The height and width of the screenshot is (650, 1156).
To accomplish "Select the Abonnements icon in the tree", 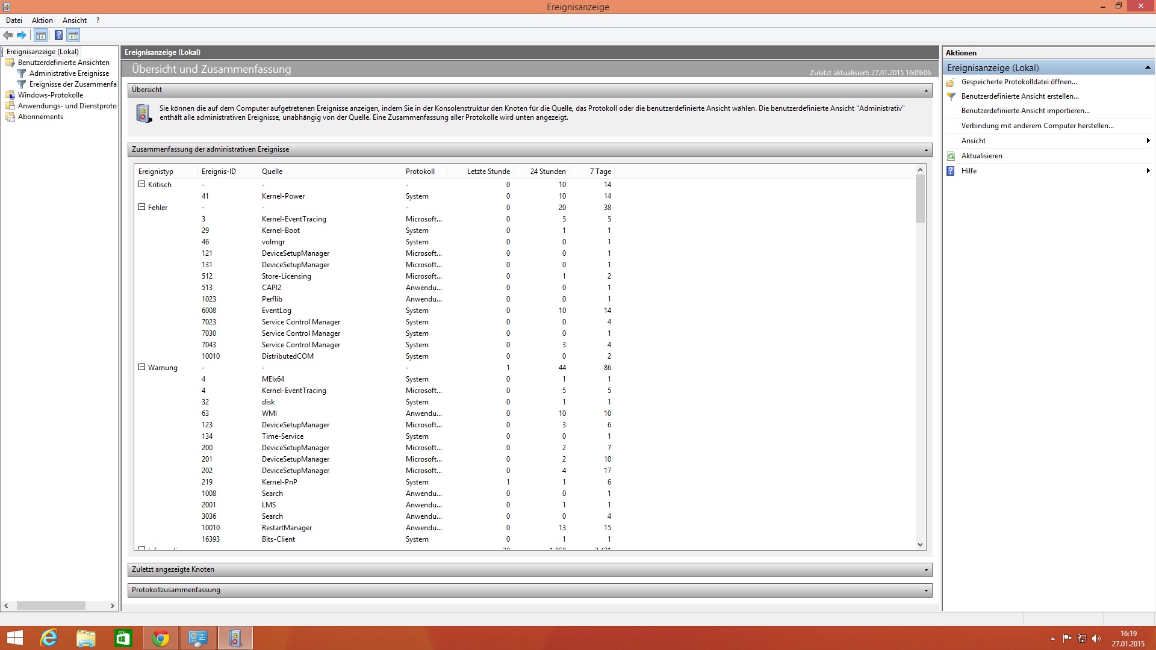I will tap(10, 117).
